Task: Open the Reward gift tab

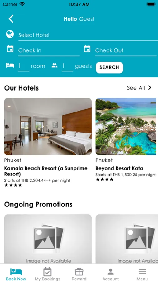Action: click(79, 274)
